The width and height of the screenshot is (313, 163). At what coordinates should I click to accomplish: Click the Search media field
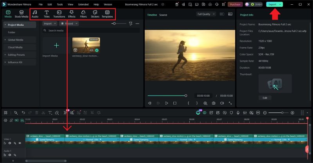coord(91,30)
